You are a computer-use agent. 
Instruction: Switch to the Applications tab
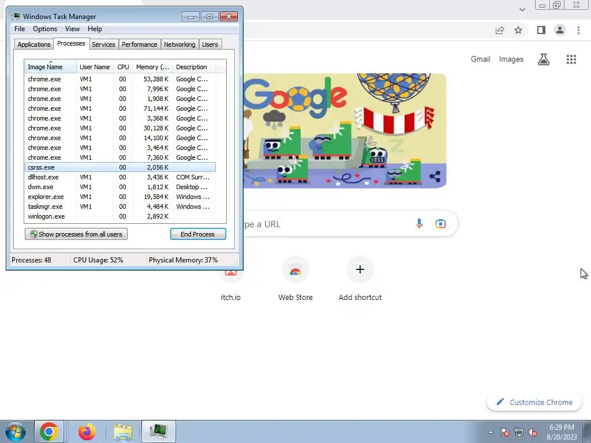(34, 44)
